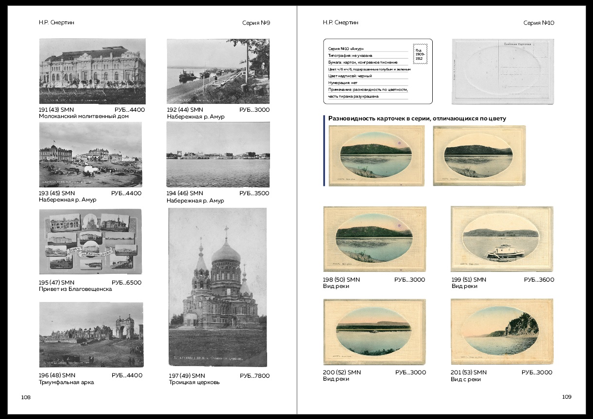Viewport: 593px width, 419px height.
Task: Click price 'РУБ...4400' next to 191 (43) SMN
Action: [x=130, y=110]
